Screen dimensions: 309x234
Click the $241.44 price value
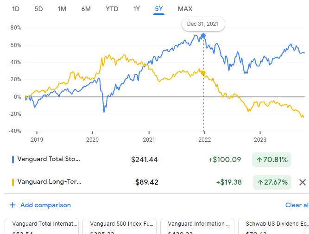[x=144, y=160]
